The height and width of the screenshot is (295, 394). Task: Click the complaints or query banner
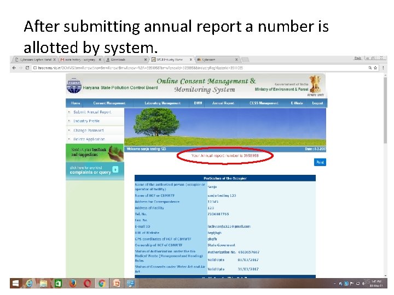(95, 170)
